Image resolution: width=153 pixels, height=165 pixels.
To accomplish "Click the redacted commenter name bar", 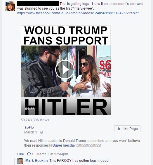I will [x=38, y=4].
